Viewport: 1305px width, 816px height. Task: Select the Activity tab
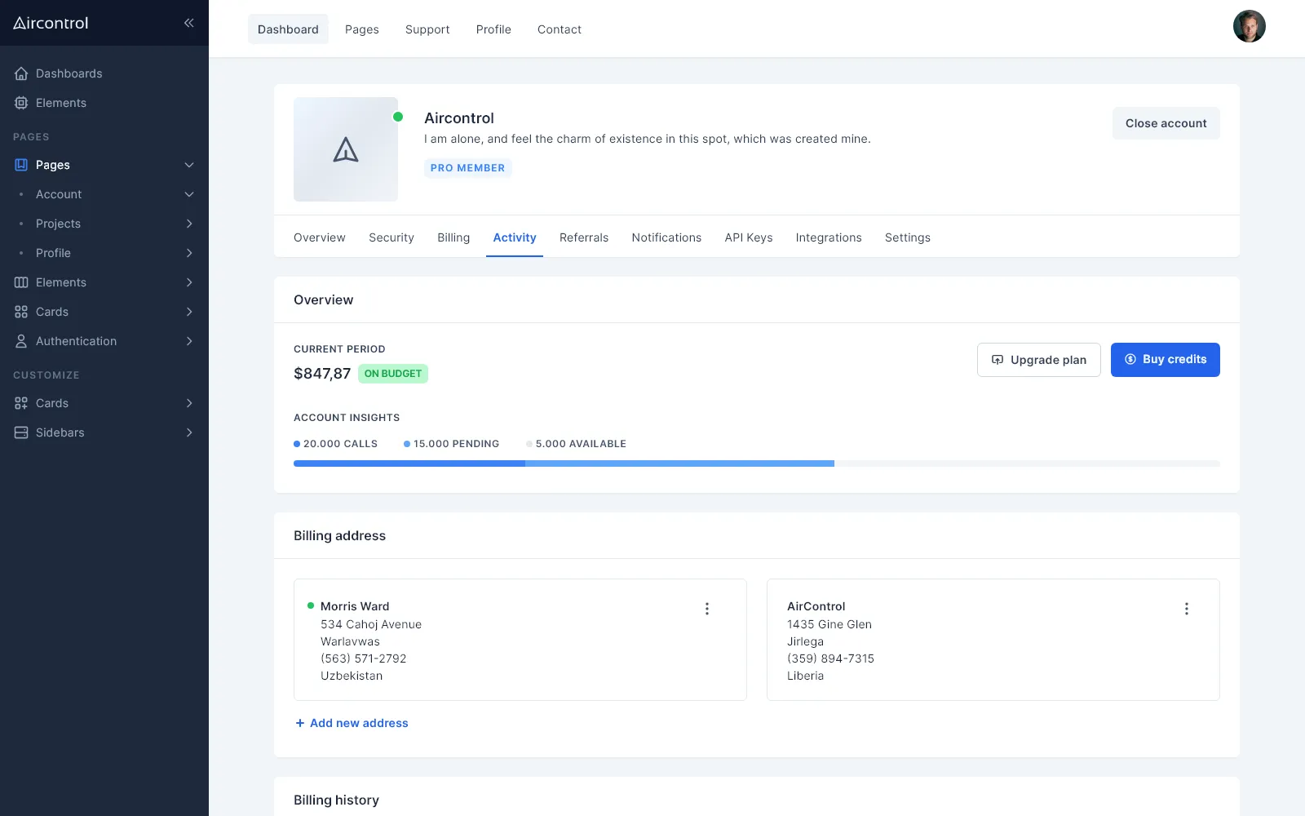point(515,237)
